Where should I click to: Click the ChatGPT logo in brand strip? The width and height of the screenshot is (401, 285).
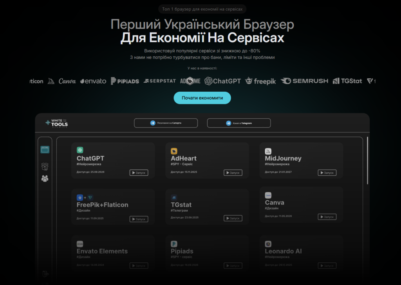point(222,81)
